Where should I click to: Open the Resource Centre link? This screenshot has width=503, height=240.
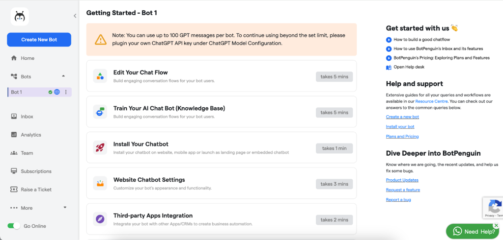pos(431,101)
